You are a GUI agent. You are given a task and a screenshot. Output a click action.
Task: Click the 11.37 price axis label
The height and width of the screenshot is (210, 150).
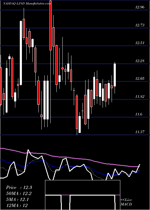140,132
